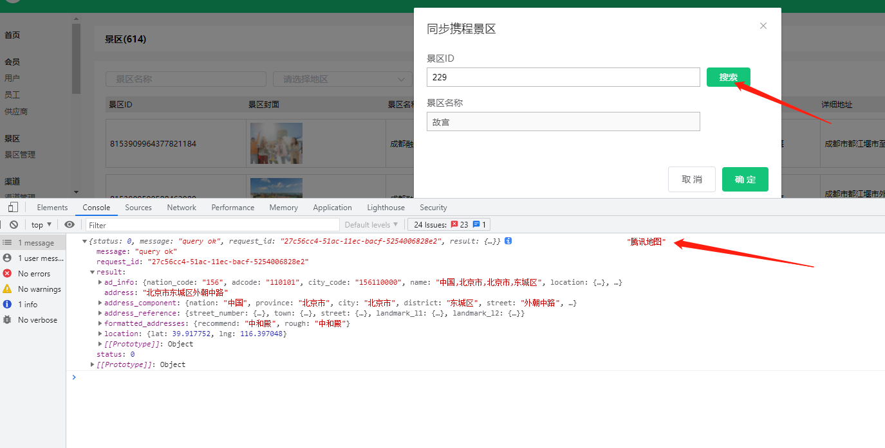Clear console with the ban icon
The image size is (885, 448).
(x=14, y=225)
